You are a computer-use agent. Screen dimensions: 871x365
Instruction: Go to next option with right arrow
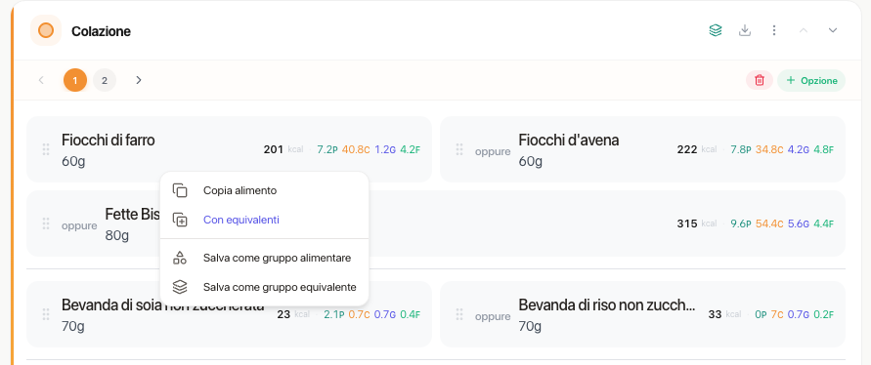click(x=139, y=80)
